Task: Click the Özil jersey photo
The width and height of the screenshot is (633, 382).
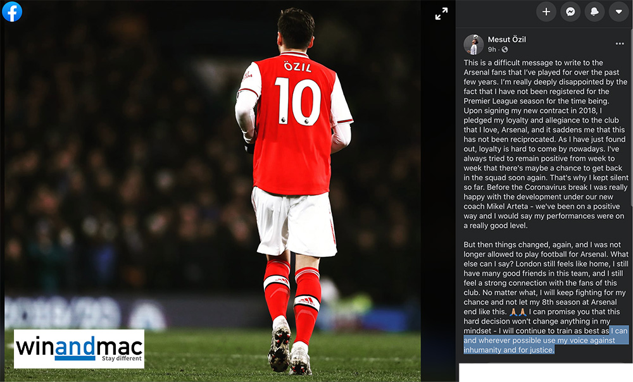Action: (x=213, y=191)
